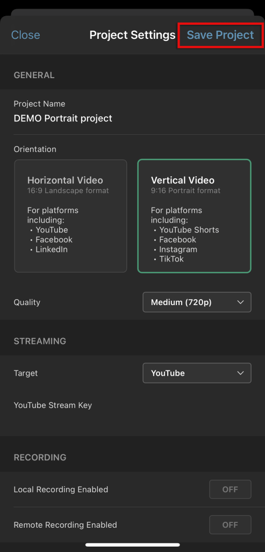Tap the Remote Recording Enabled label
Screen dimensions: 265x552
(65, 525)
